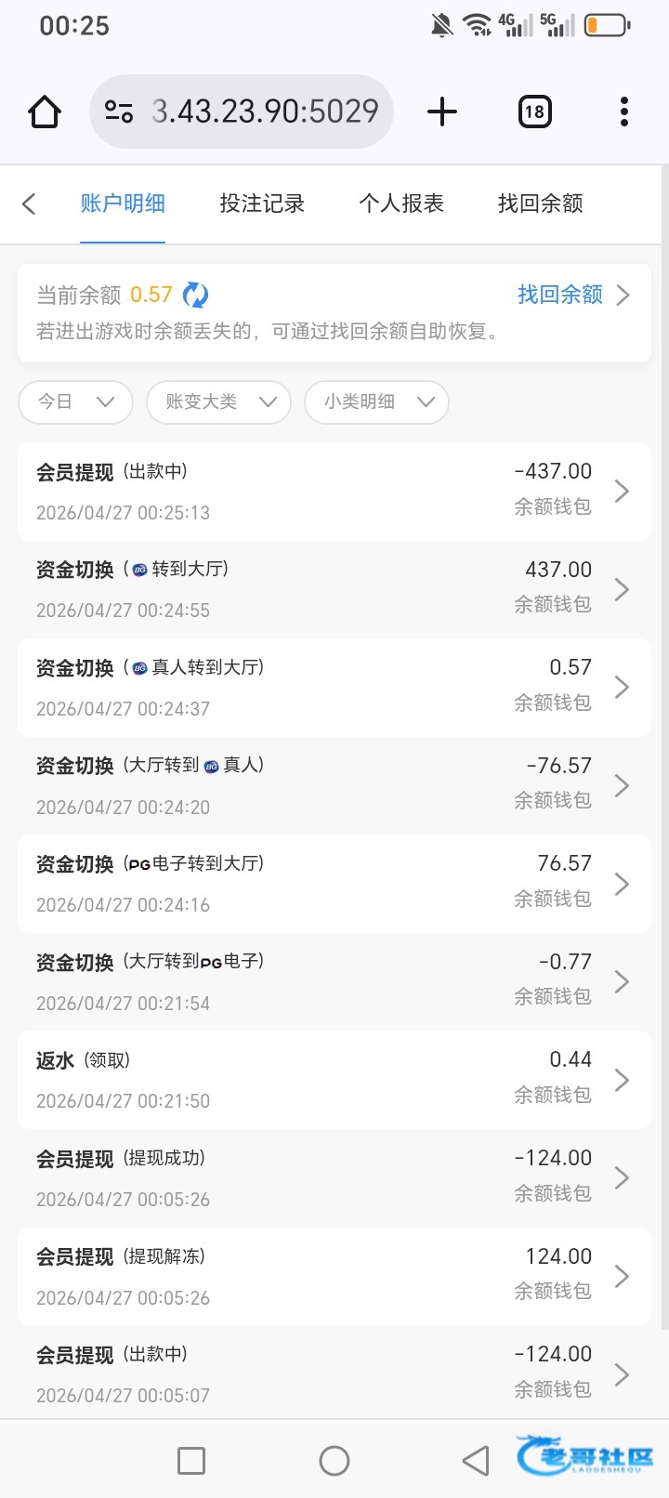Image resolution: width=669 pixels, height=1498 pixels.
Task: Open site settings icon in address bar
Action: (x=119, y=112)
